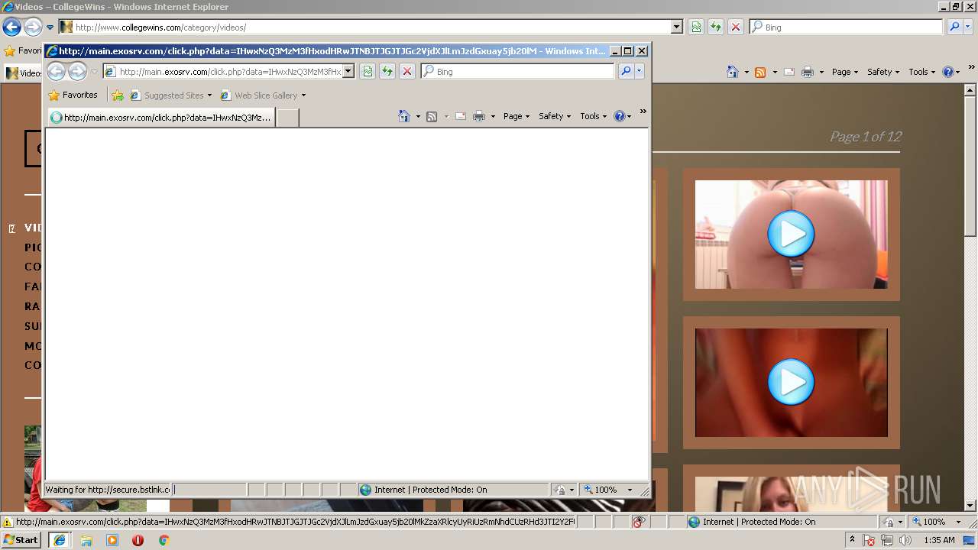
Task: Play the second video thumbnail
Action: 791,382
